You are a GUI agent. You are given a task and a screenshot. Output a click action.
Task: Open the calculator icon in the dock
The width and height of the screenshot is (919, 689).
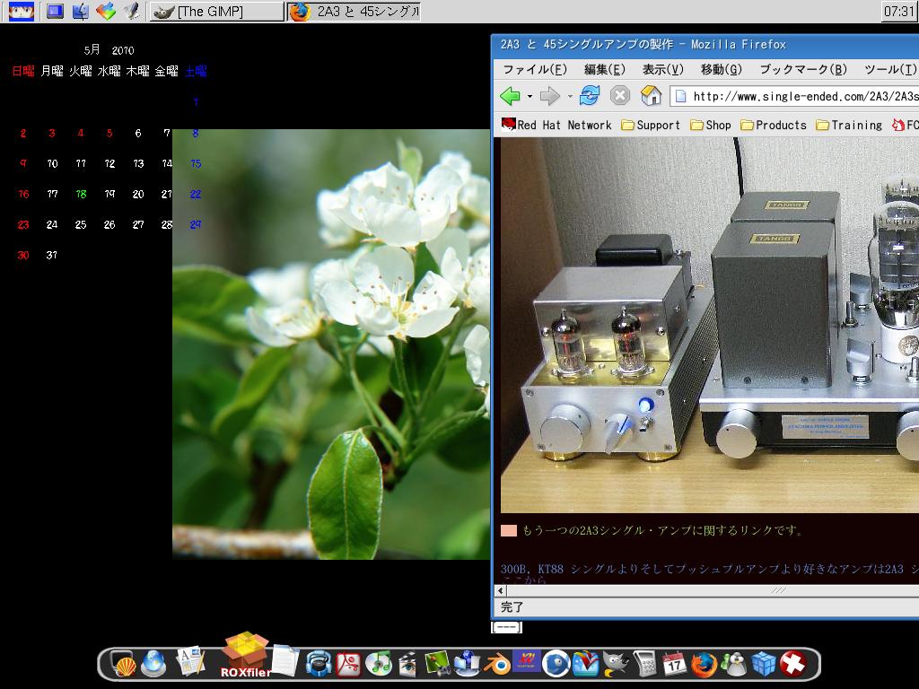[x=644, y=664]
